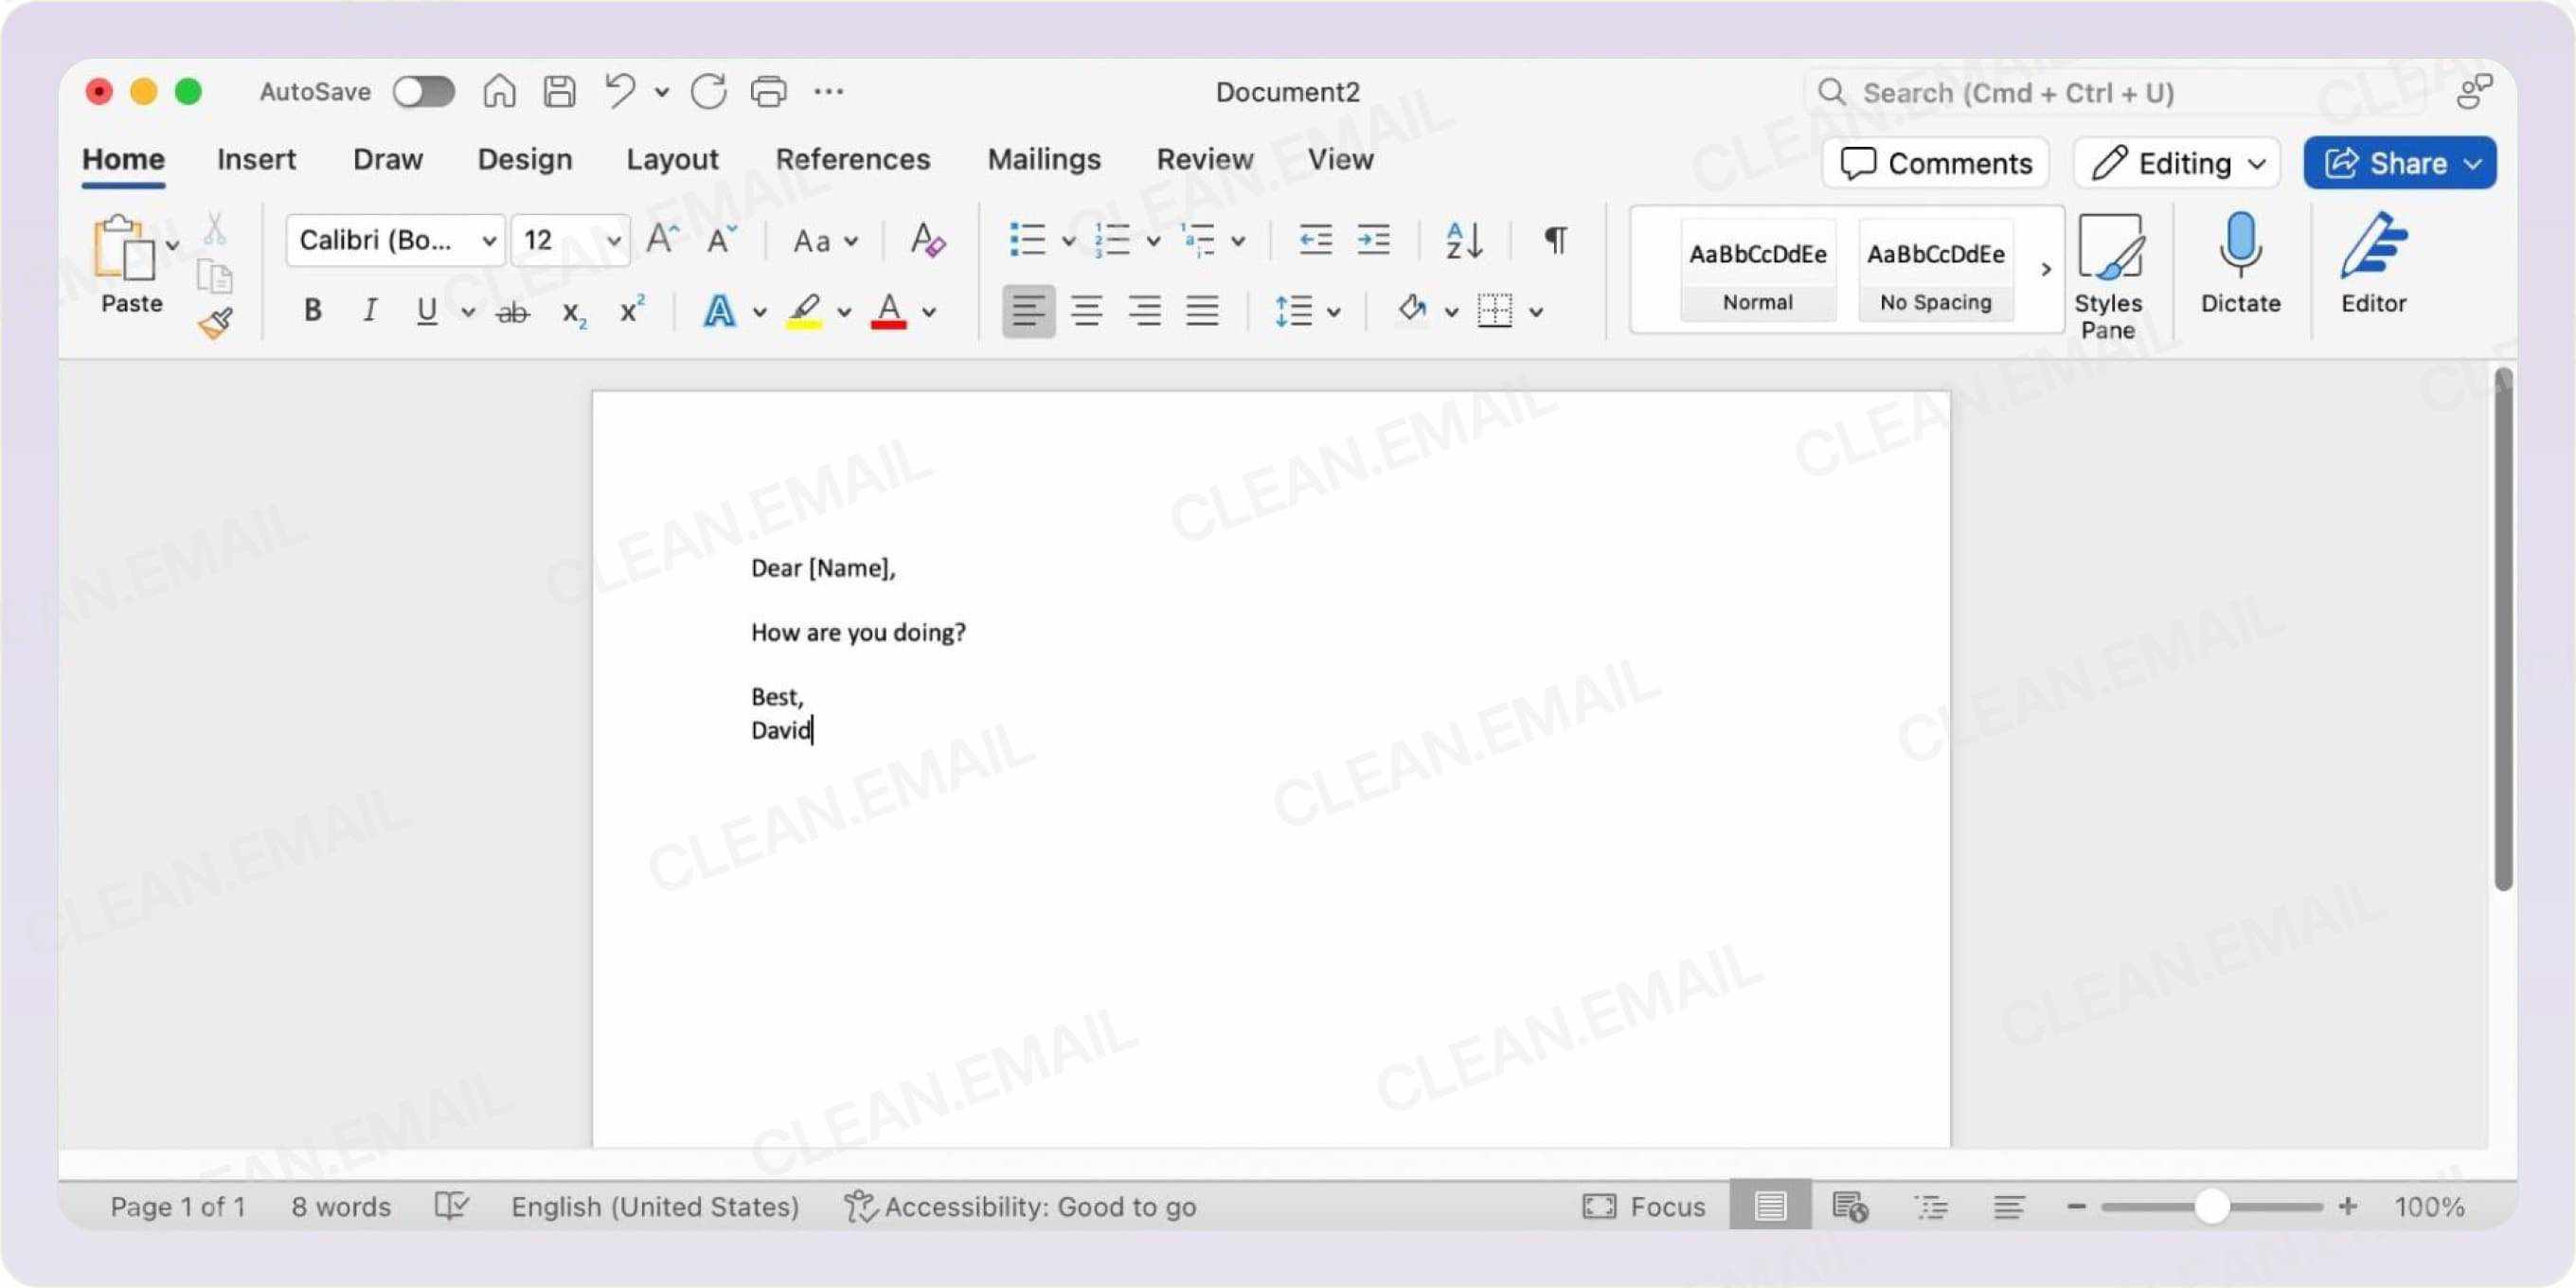This screenshot has height=1288, width=2576.
Task: Open the Editing mode dropdown
Action: (x=2176, y=163)
